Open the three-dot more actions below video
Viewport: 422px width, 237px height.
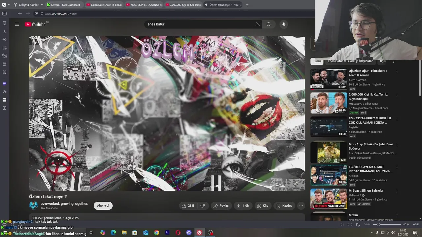301,206
